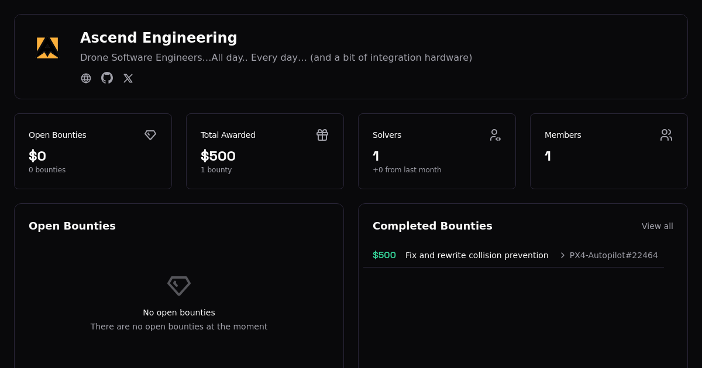Click the Open Bounties stat card
The height and width of the screenshot is (368, 702).
[93, 151]
